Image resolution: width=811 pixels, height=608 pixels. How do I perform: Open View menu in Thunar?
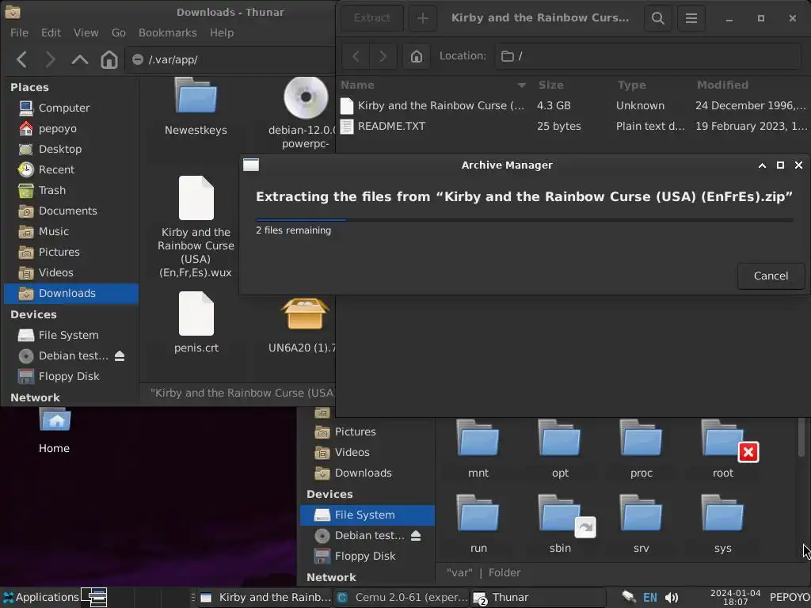[86, 32]
